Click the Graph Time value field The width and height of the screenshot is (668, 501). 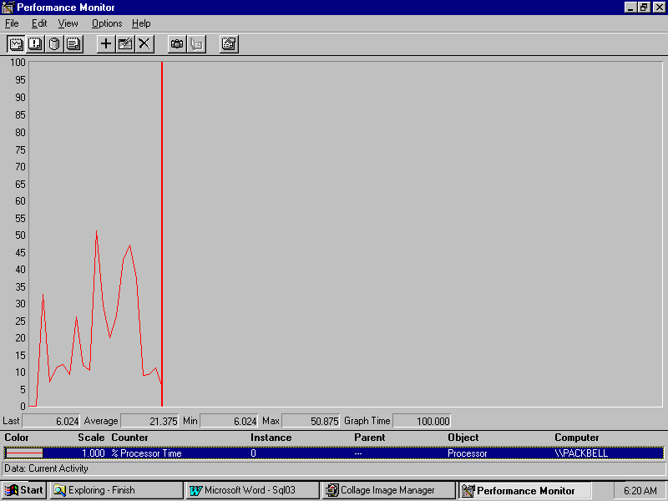tap(422, 422)
